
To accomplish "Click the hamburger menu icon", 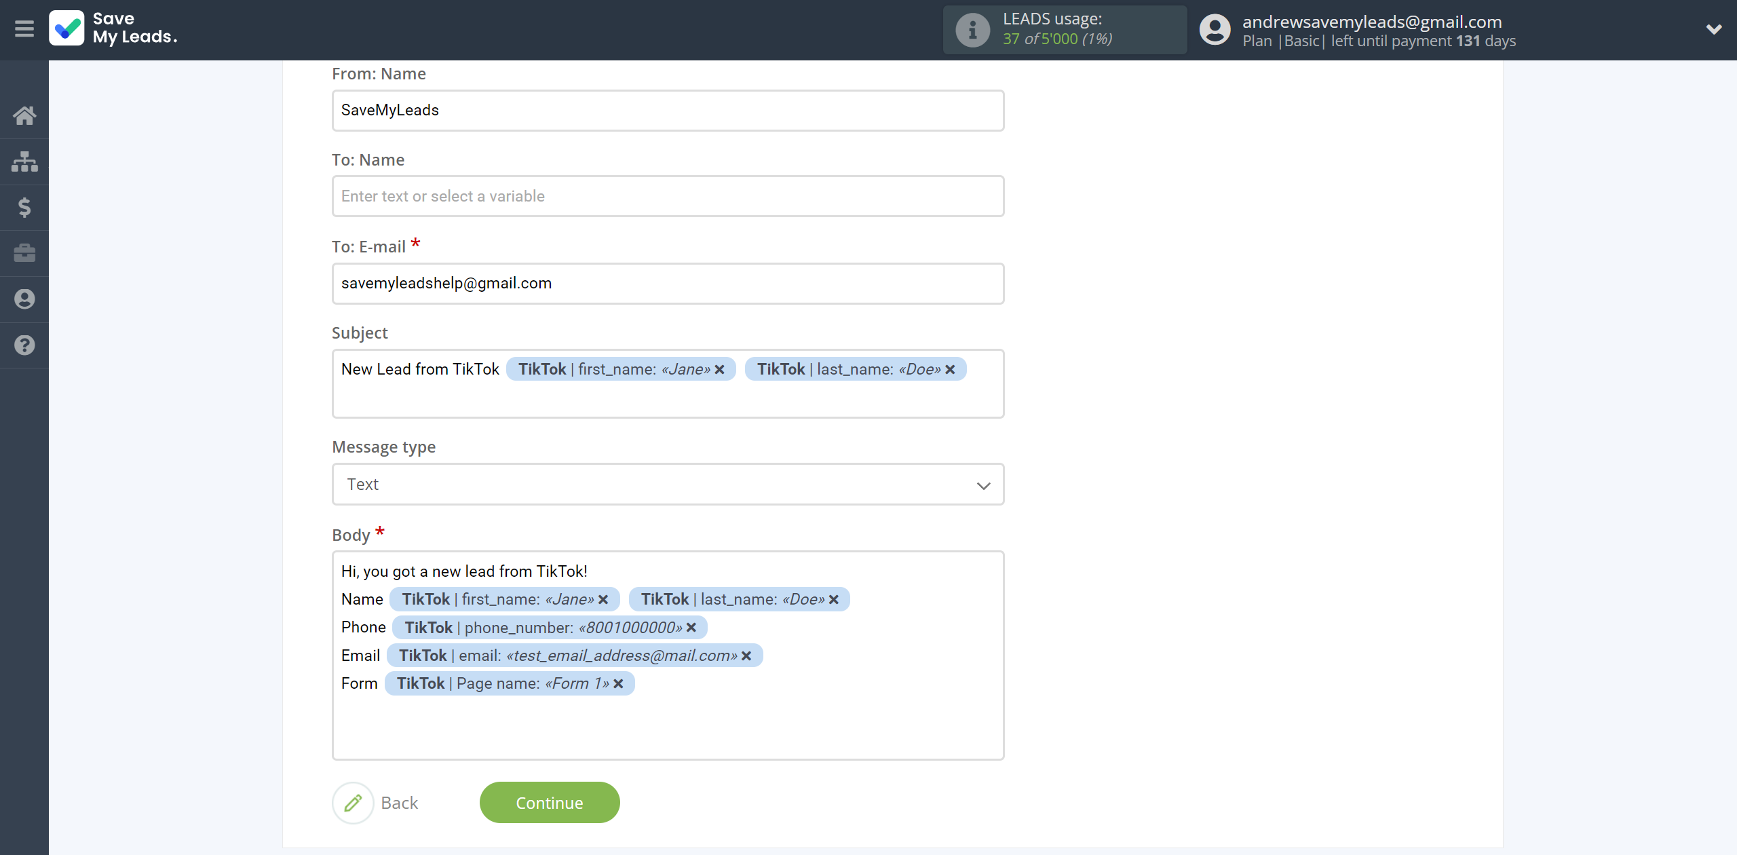I will [x=24, y=30].
